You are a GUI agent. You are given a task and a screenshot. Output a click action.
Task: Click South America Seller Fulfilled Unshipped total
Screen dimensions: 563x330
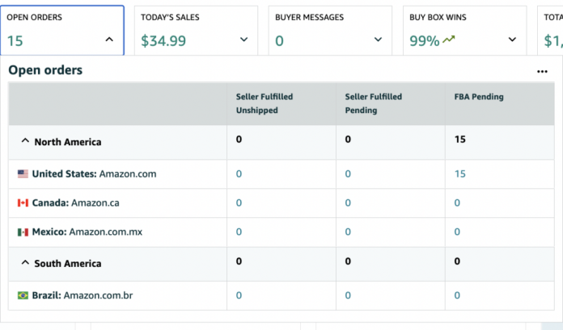click(x=239, y=261)
